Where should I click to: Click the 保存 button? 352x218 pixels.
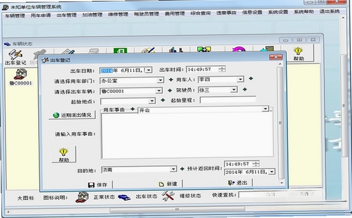(97, 185)
